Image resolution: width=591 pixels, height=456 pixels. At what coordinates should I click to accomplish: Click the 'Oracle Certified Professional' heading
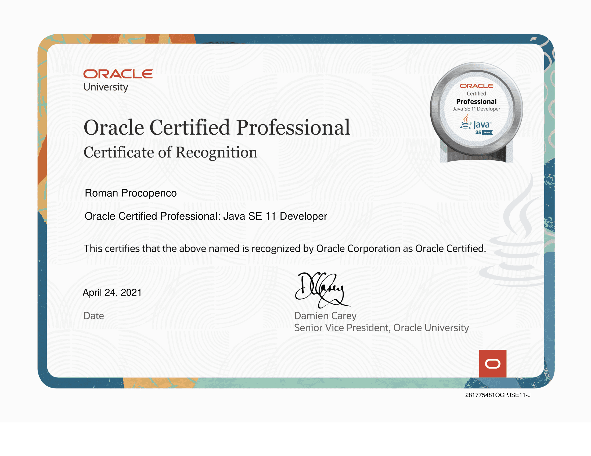click(x=217, y=127)
